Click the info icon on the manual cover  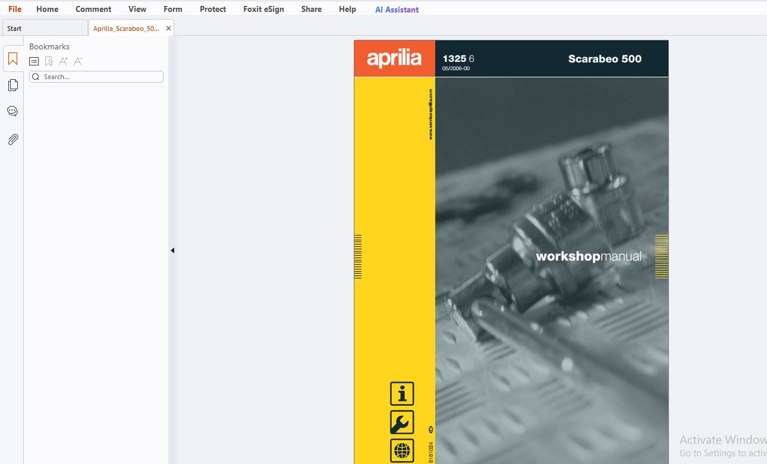pos(402,394)
